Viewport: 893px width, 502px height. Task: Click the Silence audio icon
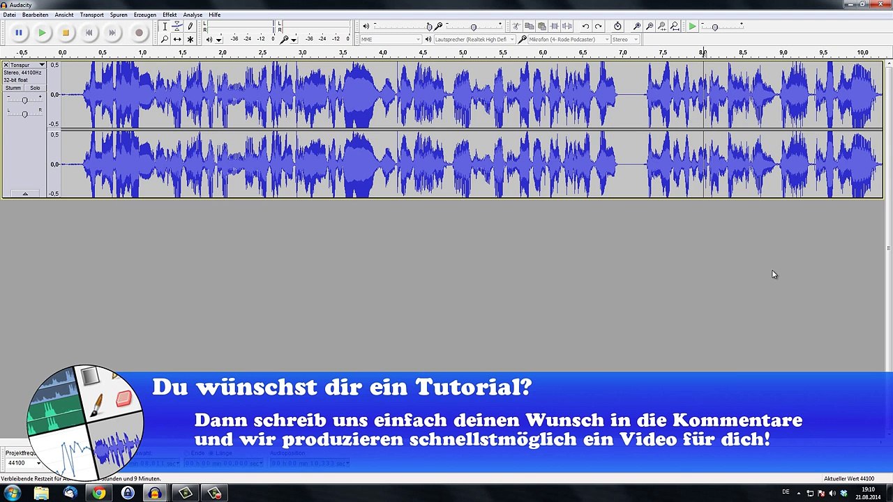(566, 26)
